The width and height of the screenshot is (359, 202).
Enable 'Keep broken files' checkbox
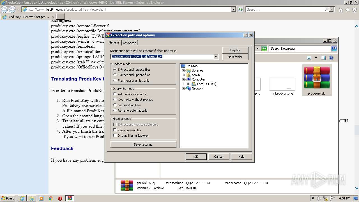127,130
